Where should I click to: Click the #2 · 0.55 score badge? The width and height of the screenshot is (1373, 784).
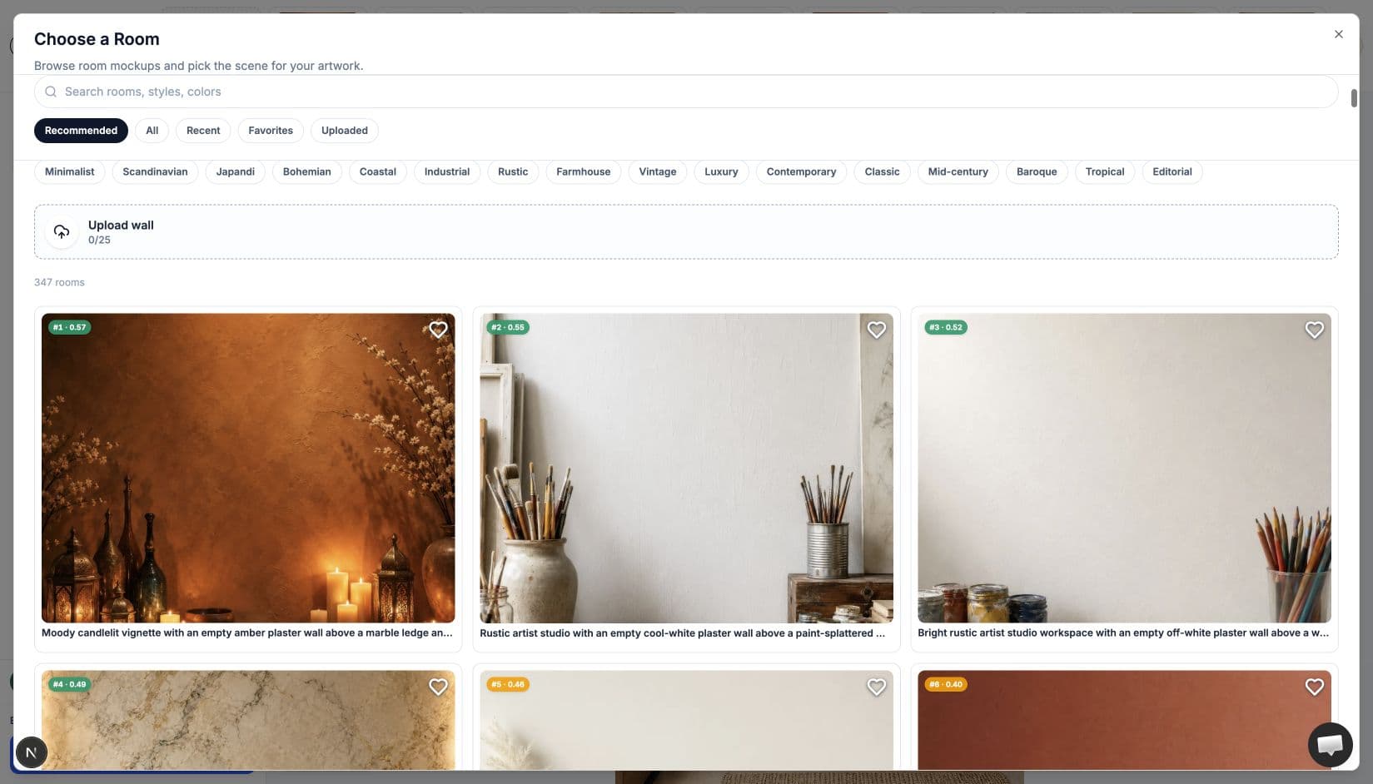pos(508,327)
